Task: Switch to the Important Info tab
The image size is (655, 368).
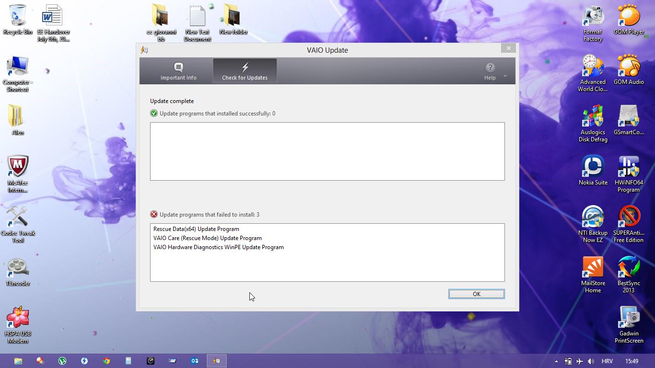Action: tap(178, 71)
